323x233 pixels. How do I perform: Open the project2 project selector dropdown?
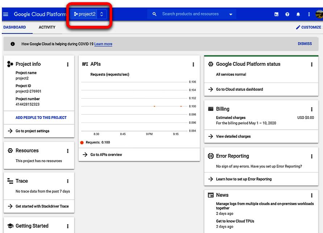88,14
